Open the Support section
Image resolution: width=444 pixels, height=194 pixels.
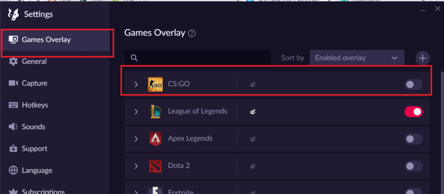pyautogui.click(x=34, y=149)
